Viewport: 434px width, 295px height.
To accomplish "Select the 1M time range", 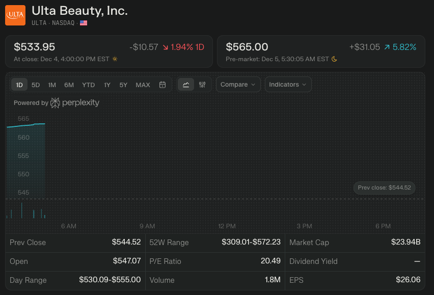I will click(52, 85).
